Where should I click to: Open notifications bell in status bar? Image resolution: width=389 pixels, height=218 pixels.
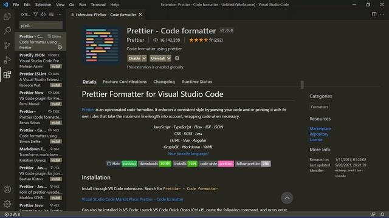click(382, 214)
